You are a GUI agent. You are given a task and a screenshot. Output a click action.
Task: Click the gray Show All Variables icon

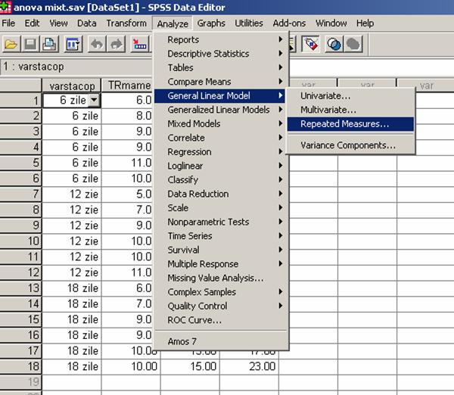[x=353, y=45]
